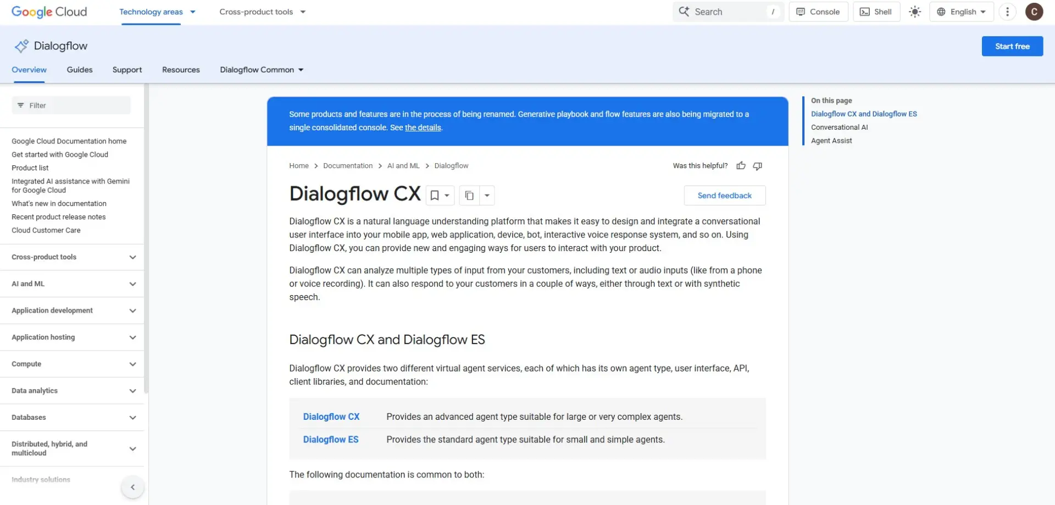Click the Dialogflow product title
The width and height of the screenshot is (1055, 505).
[60, 46]
